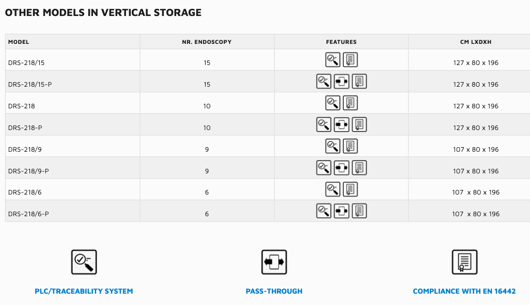Click the pass-through icon in DRS-218-P row
This screenshot has height=305, width=530.
coord(341,125)
